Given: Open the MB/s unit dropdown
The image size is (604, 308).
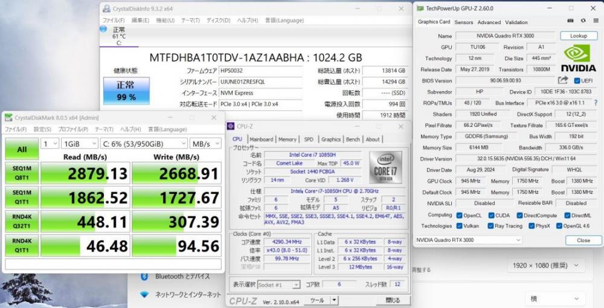Looking at the screenshot, I should [206, 144].
